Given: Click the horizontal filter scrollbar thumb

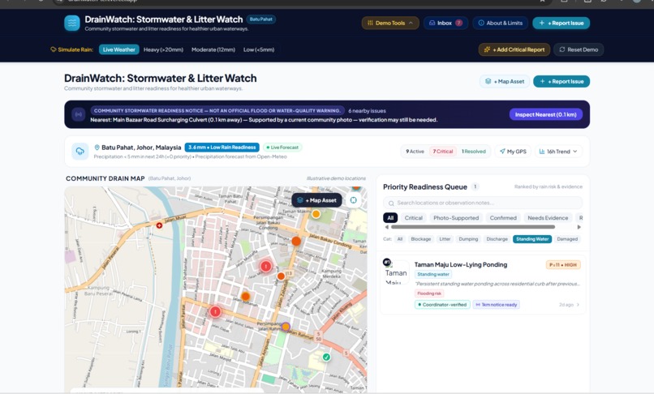Looking at the screenshot, I should pos(473,227).
